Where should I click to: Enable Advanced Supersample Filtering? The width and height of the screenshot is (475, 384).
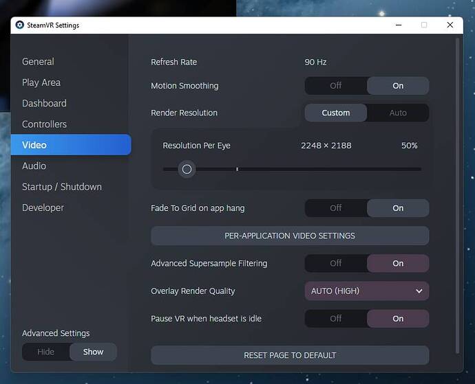pyautogui.click(x=398, y=263)
